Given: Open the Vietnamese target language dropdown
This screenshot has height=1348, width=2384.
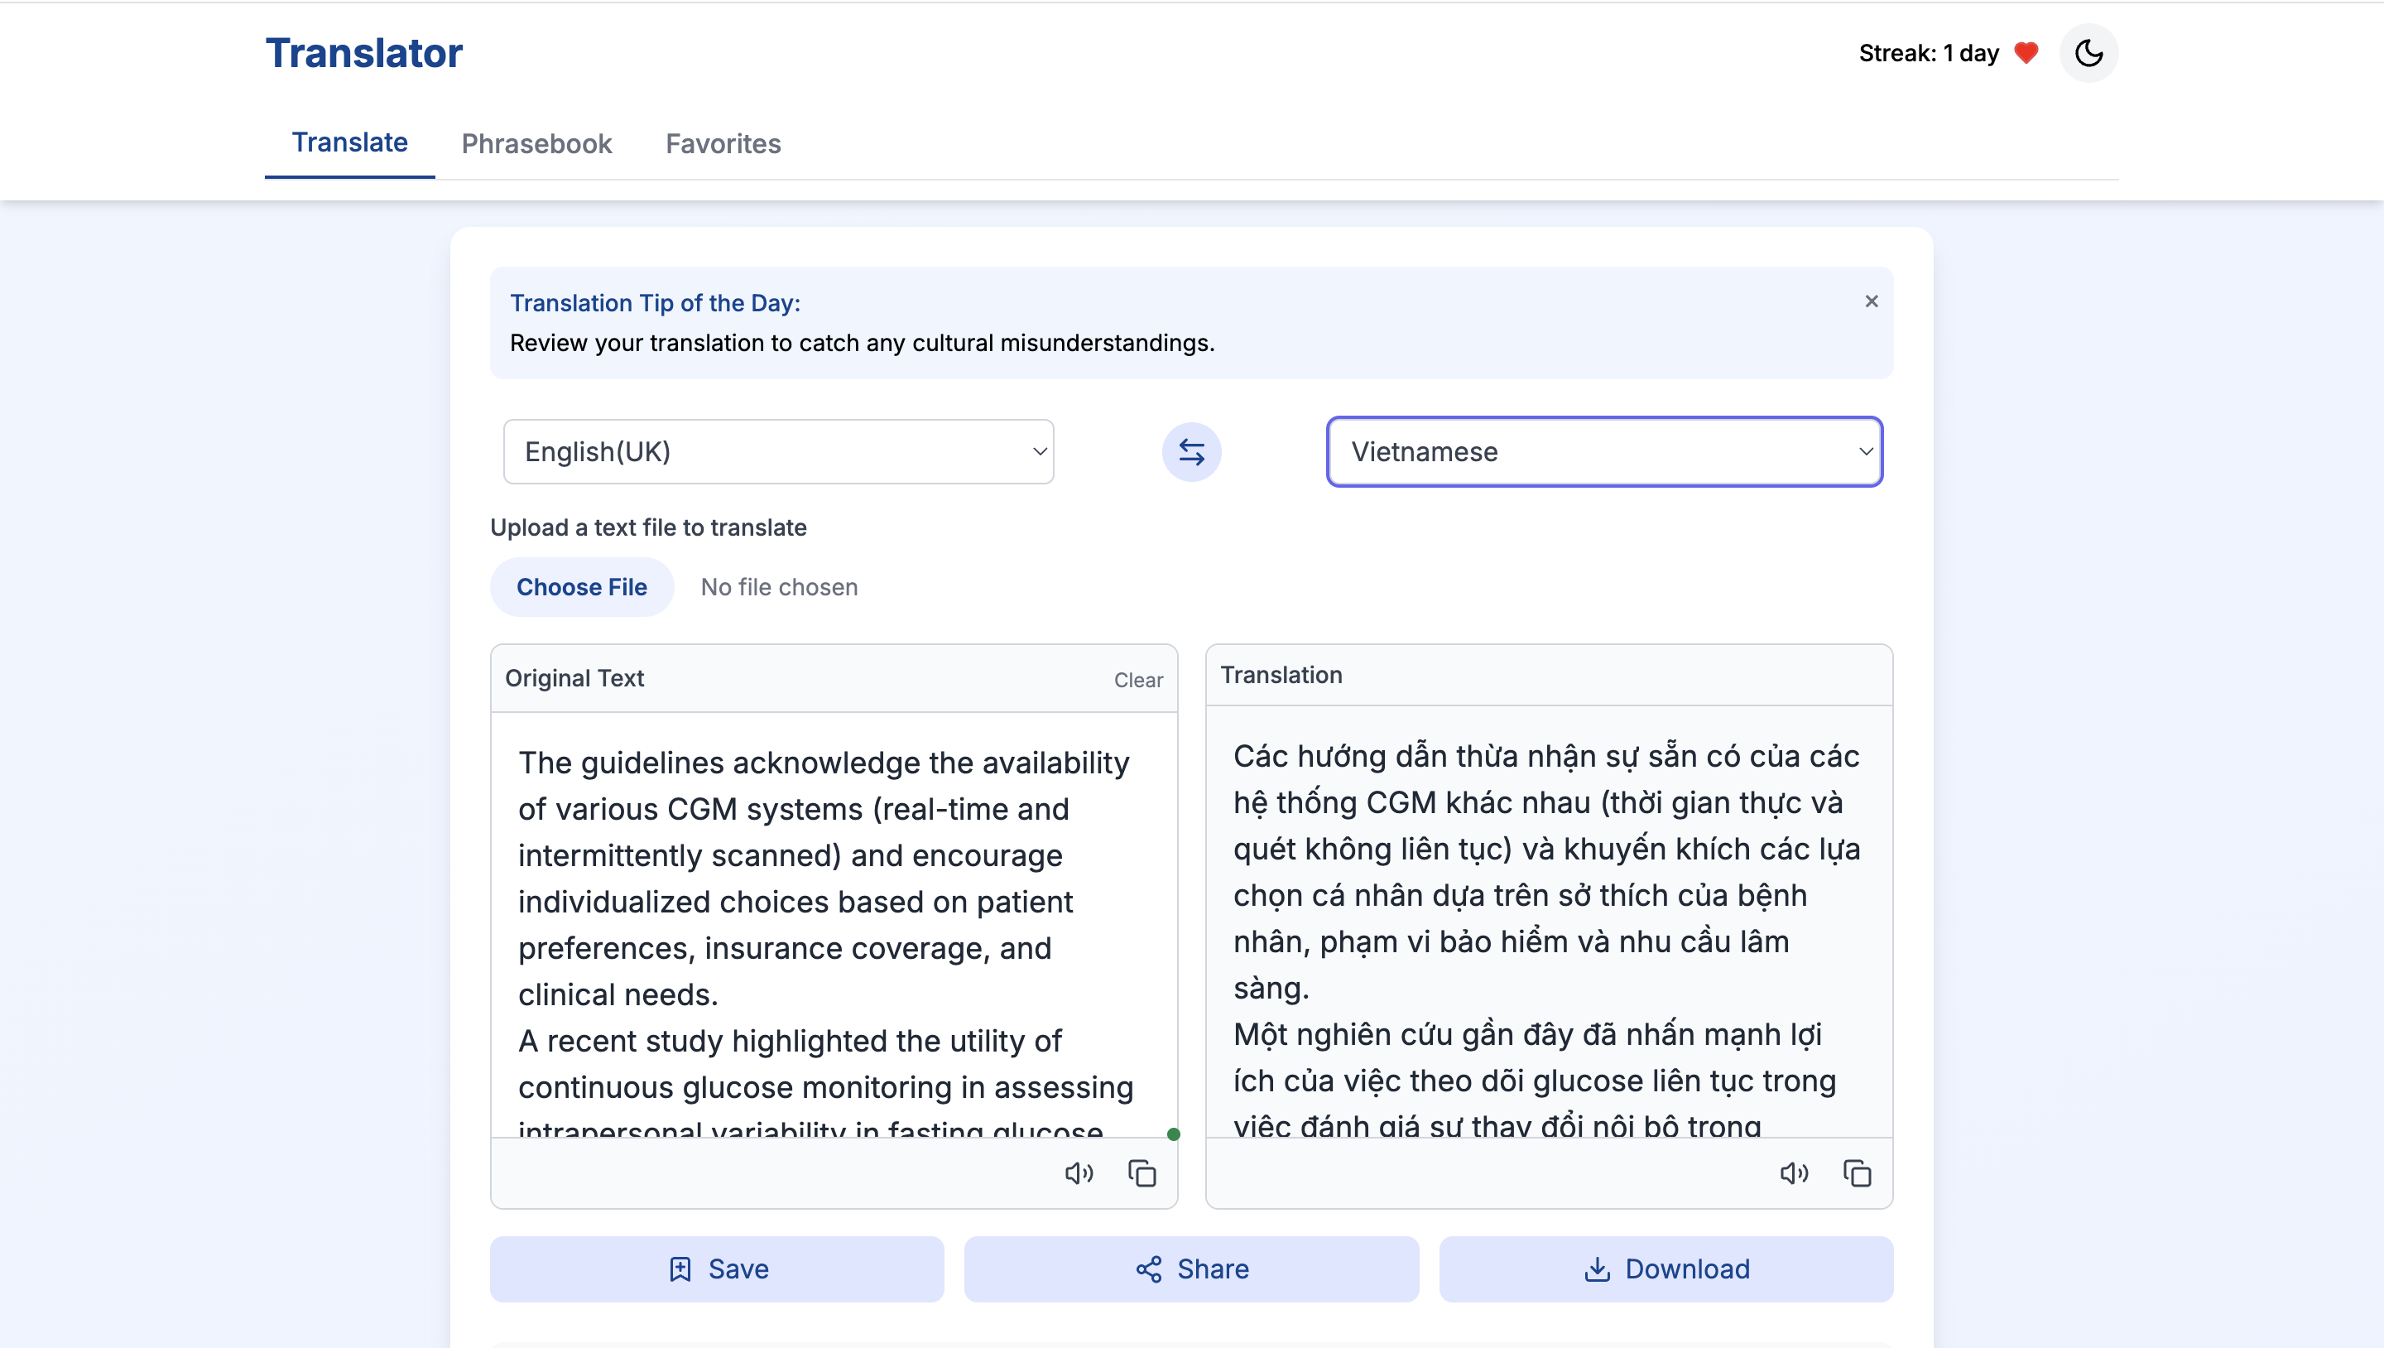Looking at the screenshot, I should pyautogui.click(x=1604, y=452).
